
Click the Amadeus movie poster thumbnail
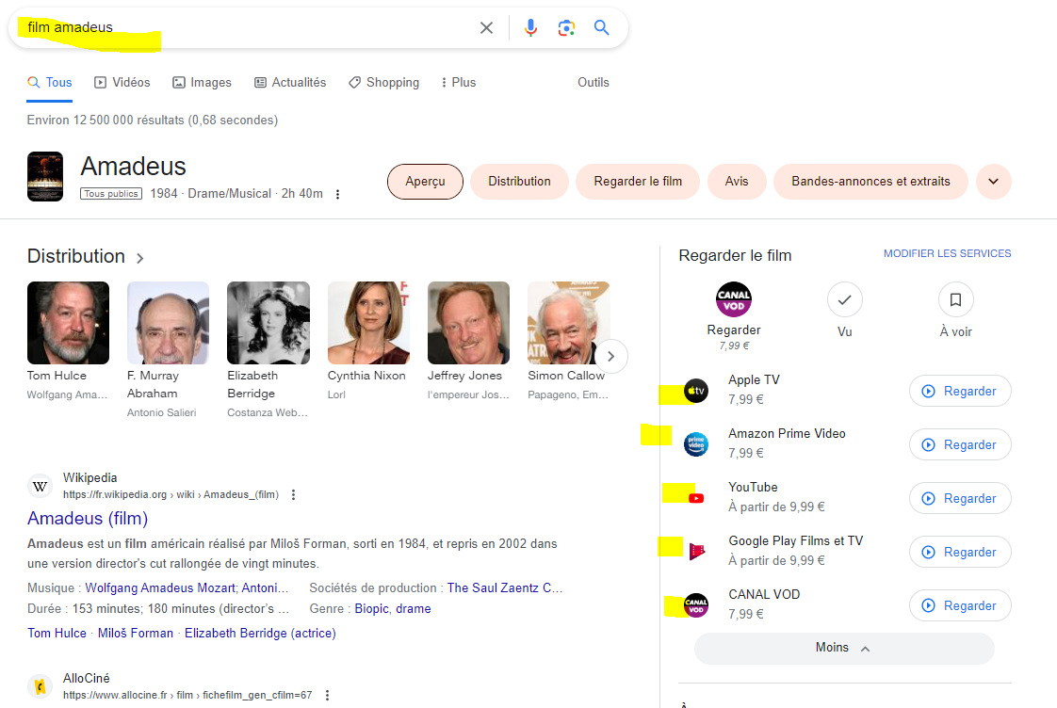pos(45,176)
